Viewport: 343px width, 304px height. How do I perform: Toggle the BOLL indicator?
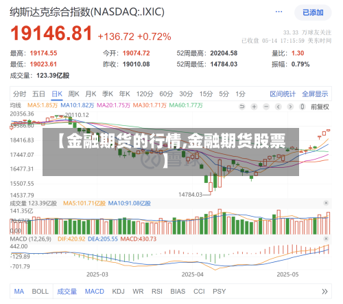[40, 292]
